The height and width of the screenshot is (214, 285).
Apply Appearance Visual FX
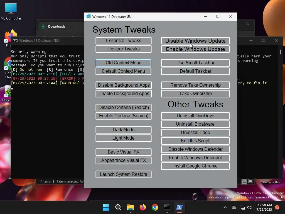123,160
